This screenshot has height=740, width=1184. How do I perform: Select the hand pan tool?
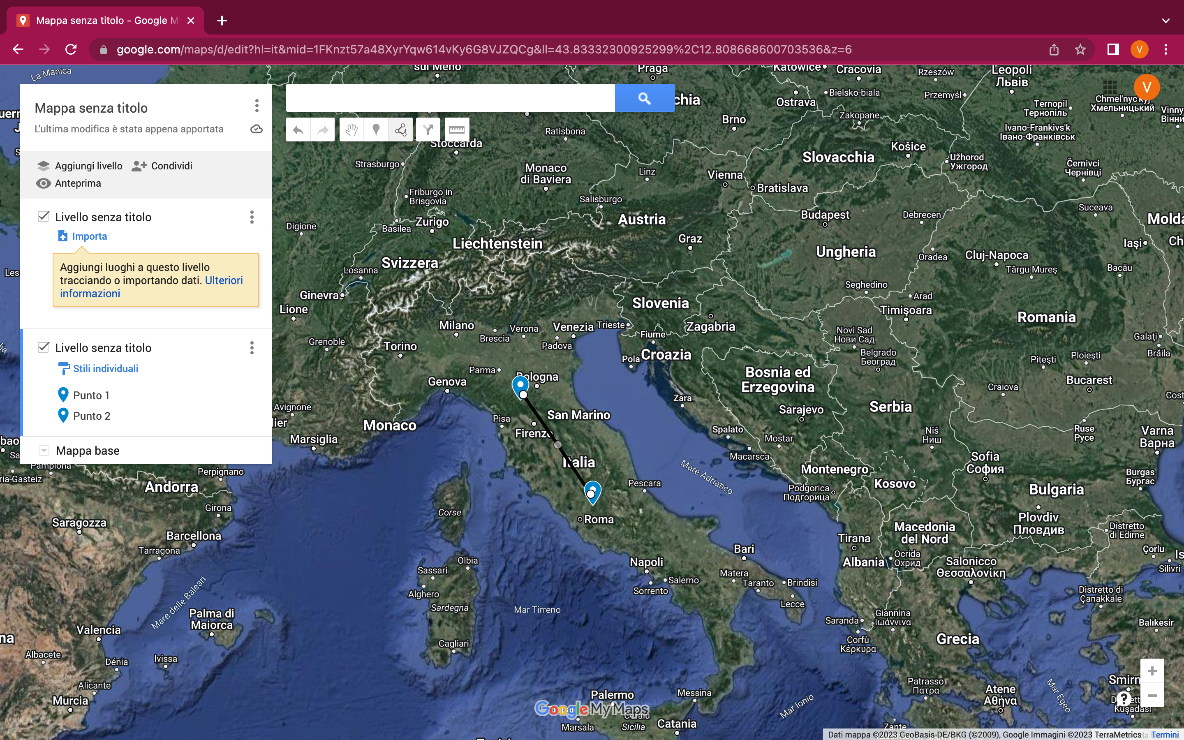(x=351, y=129)
